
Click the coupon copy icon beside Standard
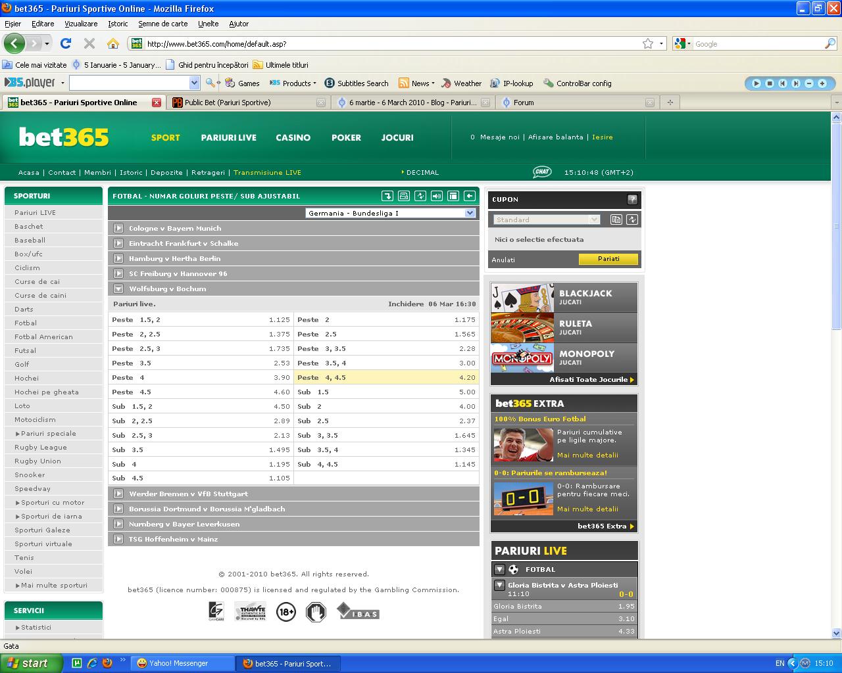616,220
